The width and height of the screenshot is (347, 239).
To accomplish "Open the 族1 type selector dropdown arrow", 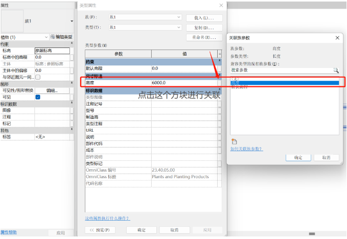I will click(x=72, y=21).
